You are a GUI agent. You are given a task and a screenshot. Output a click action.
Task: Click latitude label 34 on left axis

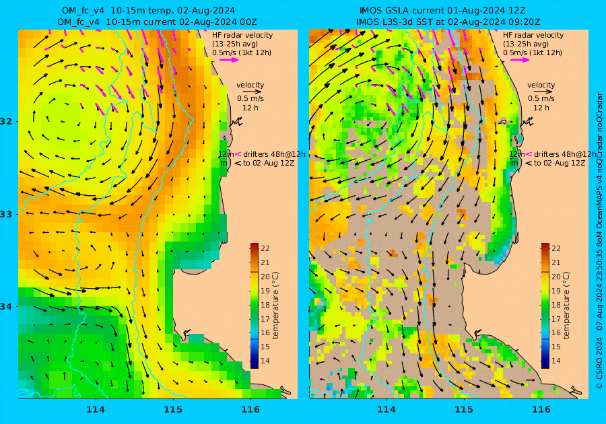click(x=6, y=306)
